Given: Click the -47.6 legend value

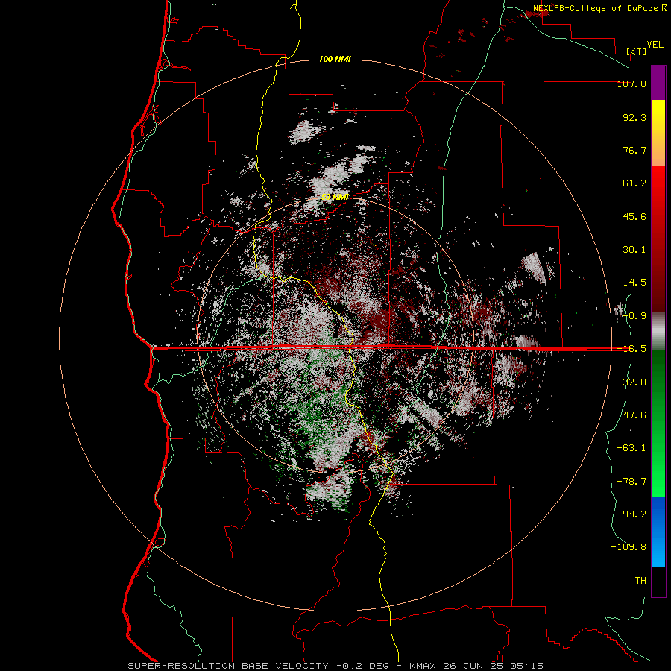Looking at the screenshot, I should [631, 415].
